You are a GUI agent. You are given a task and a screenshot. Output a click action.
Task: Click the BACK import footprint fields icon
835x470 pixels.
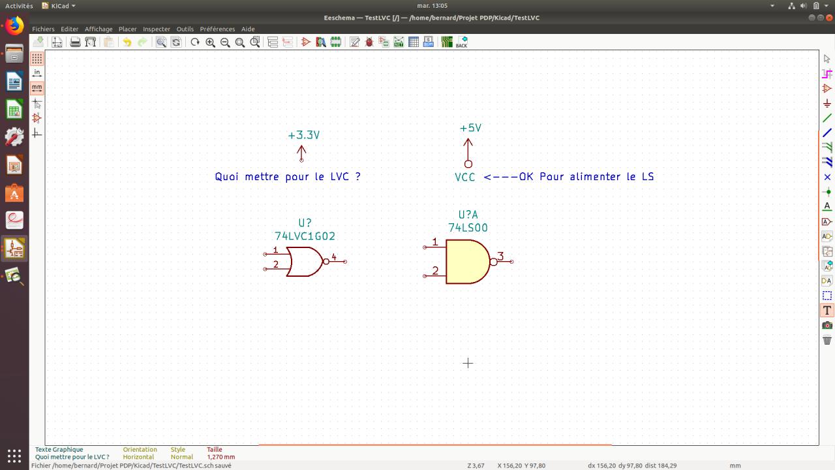tap(462, 42)
